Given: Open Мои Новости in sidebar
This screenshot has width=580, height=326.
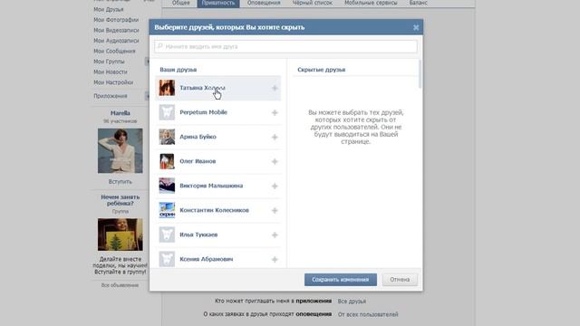Looking at the screenshot, I should (111, 72).
